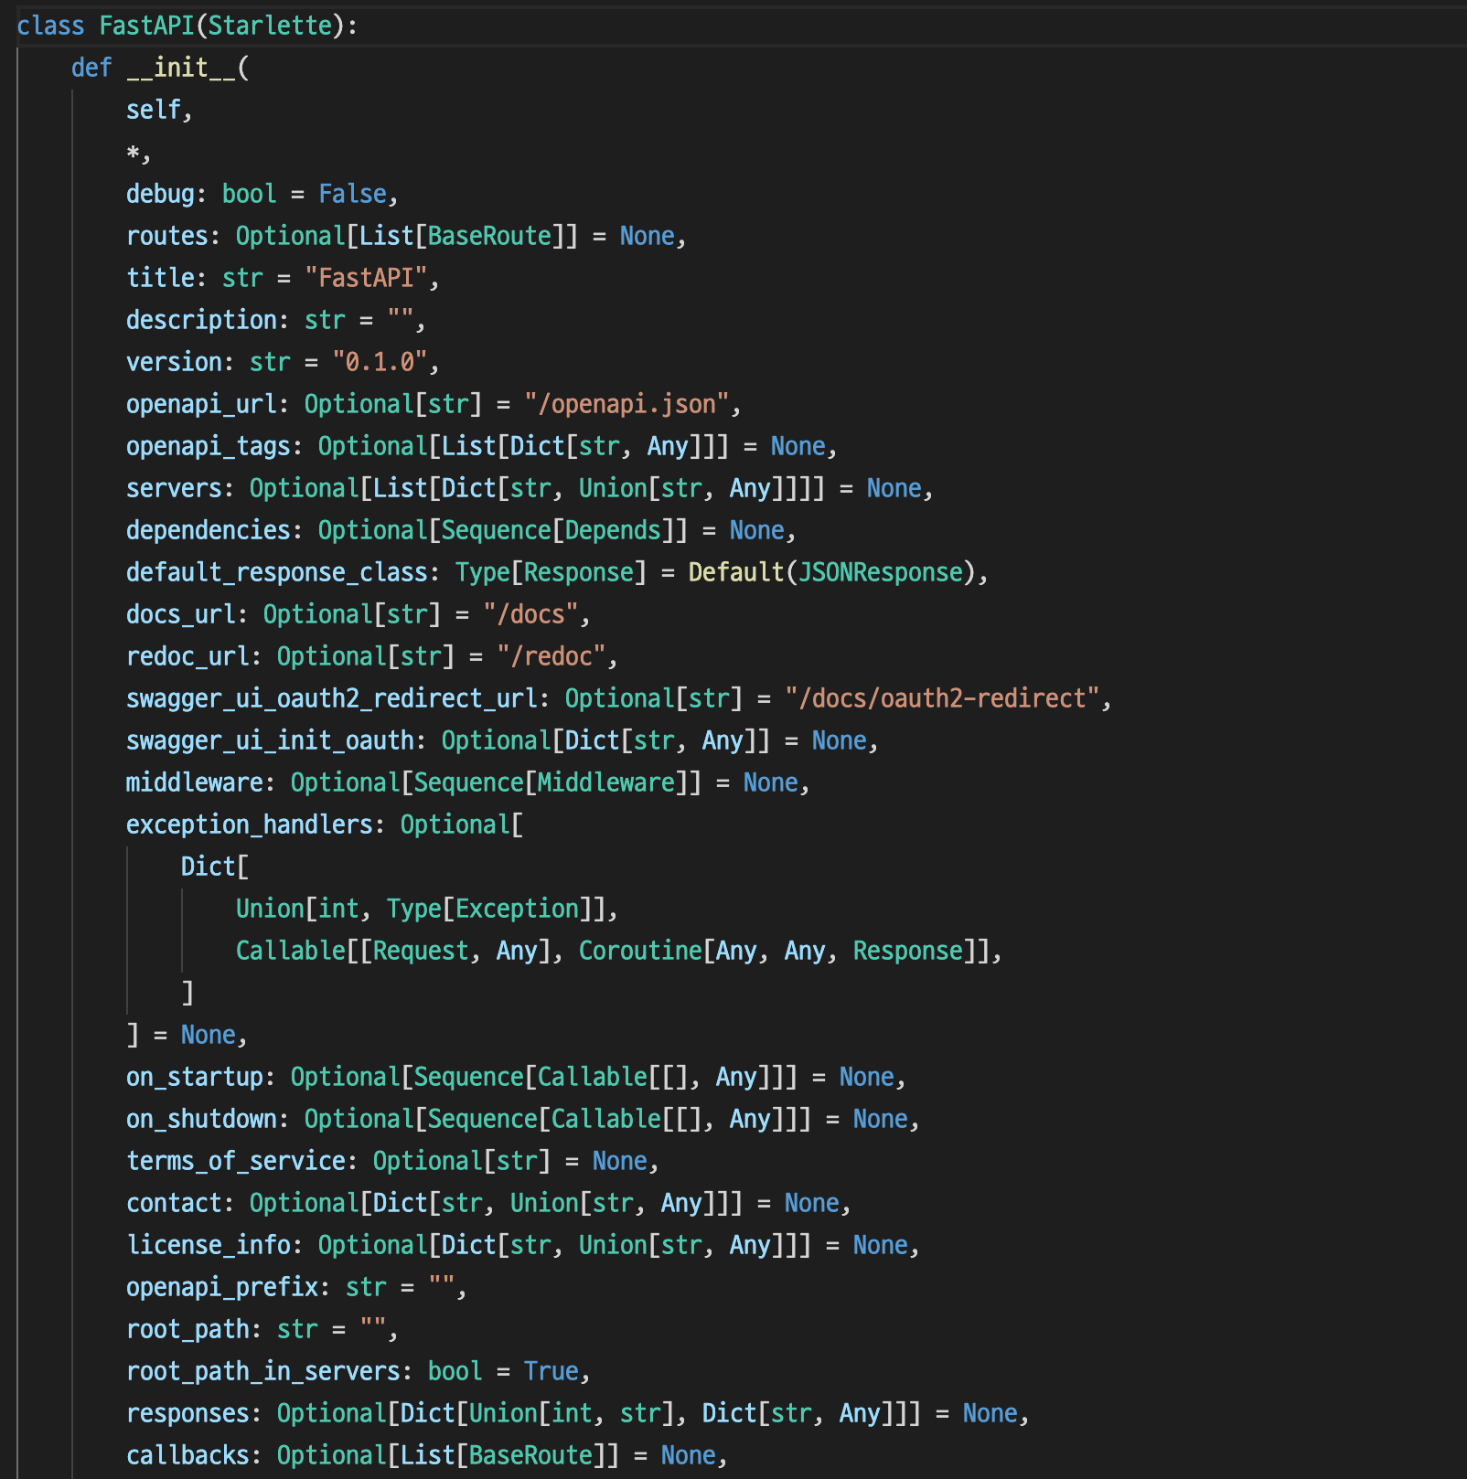Image resolution: width=1467 pixels, height=1479 pixels.
Task: Click the servers parameter name
Action: [174, 488]
